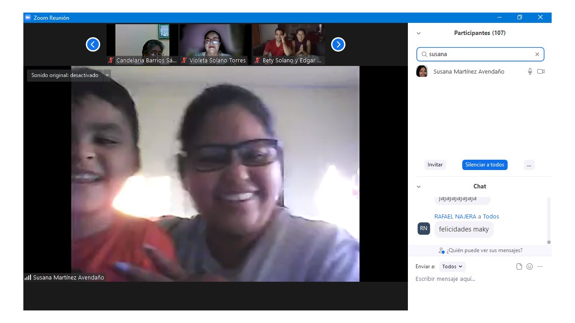
Task: Open the Sonido original dropdown arrow
Action: 107,75
